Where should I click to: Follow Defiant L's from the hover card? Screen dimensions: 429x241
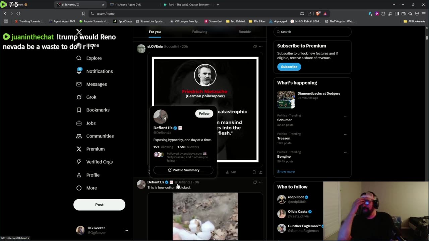[204, 113]
